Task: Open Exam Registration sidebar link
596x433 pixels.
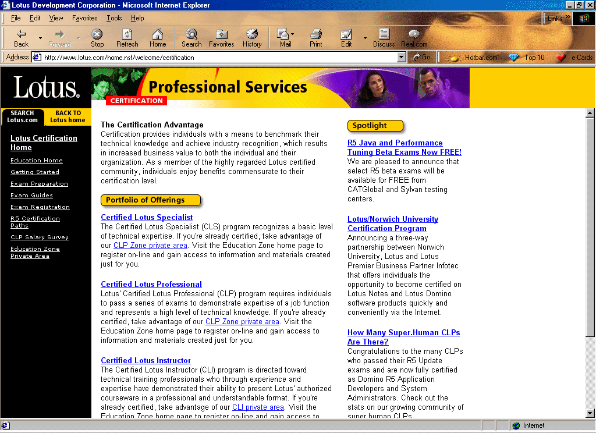Action: click(x=40, y=207)
